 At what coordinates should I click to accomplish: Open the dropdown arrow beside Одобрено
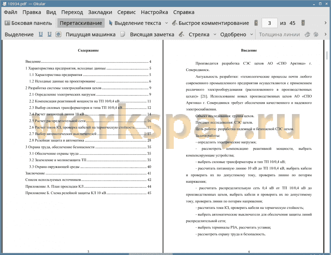click(x=252, y=34)
